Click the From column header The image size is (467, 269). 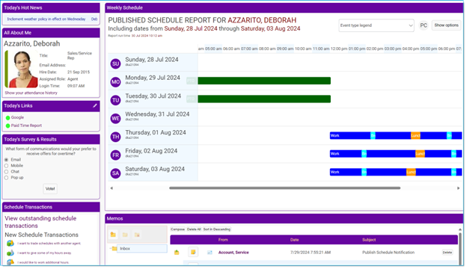click(223, 240)
